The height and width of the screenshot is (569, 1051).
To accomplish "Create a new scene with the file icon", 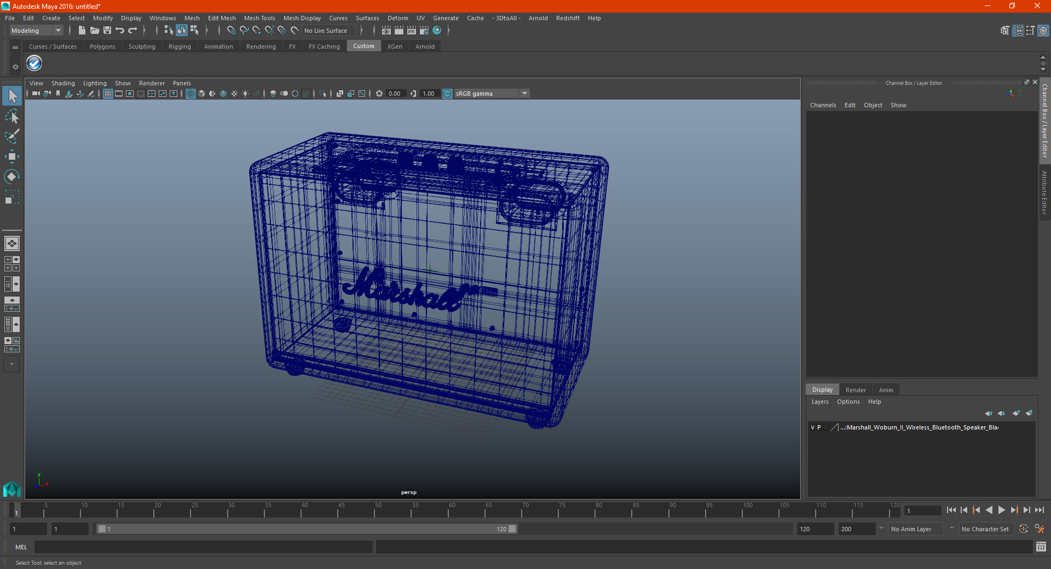I will tap(82, 31).
